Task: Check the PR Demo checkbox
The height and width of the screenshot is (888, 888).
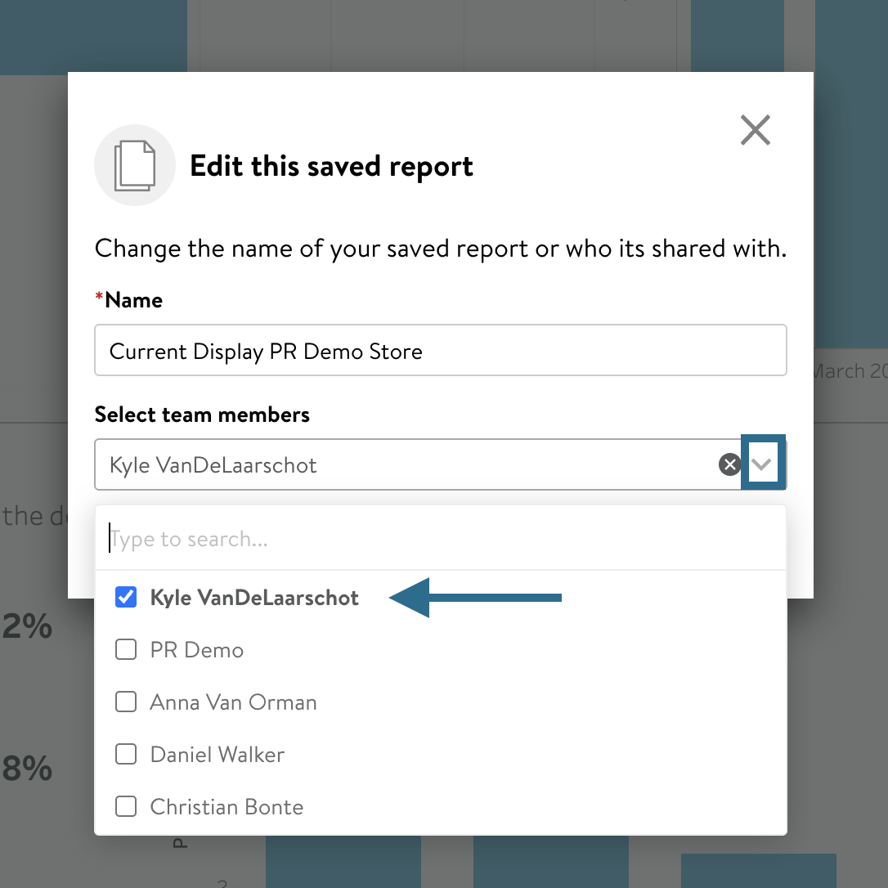Action: pos(126,650)
